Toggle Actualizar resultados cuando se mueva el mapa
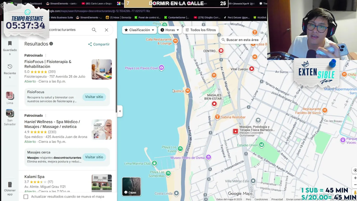The height and width of the screenshot is (201, 357). point(26,197)
